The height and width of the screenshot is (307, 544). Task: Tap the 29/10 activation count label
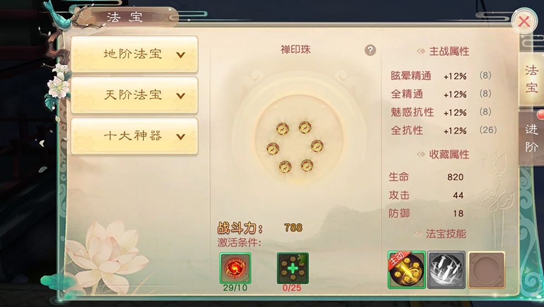(235, 288)
